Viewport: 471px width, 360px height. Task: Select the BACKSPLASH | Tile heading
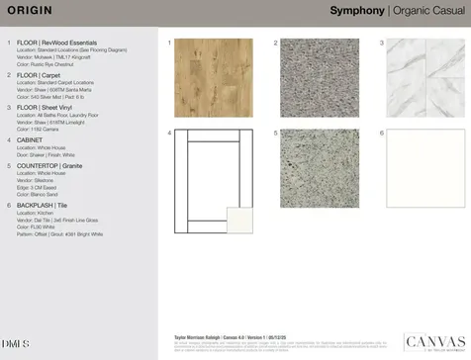coord(42,206)
